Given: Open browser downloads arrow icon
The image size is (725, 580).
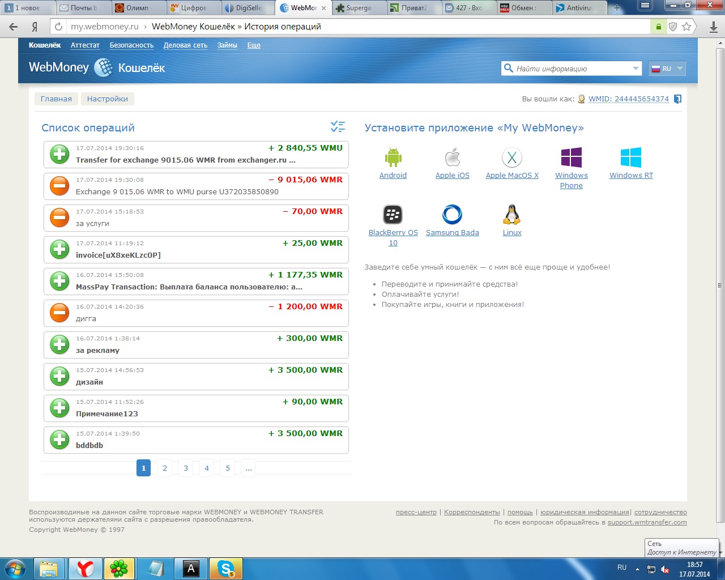Looking at the screenshot, I should click(x=713, y=27).
